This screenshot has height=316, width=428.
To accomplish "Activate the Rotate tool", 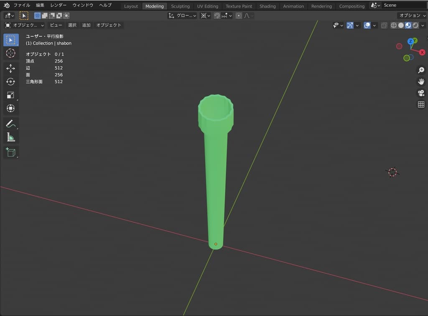I will click(x=11, y=82).
